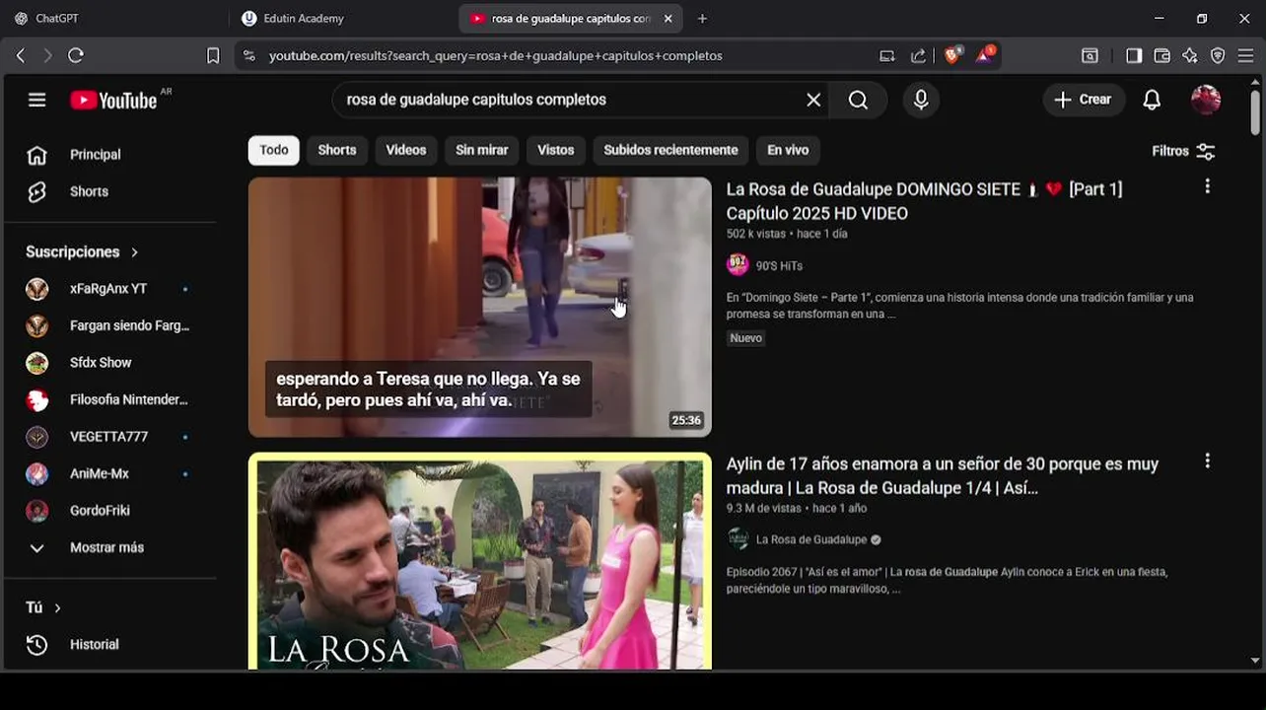Open the 90'S HiTs channel avatar
Screen dimensions: 1266x710
tap(738, 264)
